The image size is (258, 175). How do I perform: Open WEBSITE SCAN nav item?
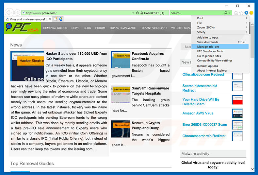click(181, 28)
